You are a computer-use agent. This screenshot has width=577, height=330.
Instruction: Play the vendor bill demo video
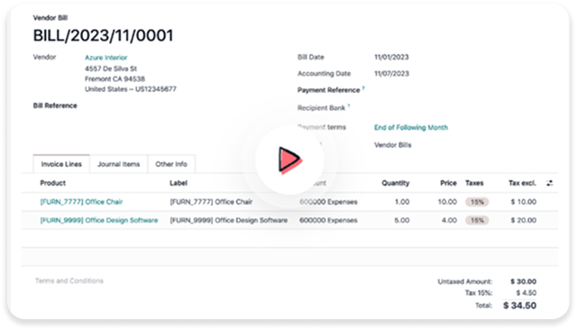pos(289,160)
